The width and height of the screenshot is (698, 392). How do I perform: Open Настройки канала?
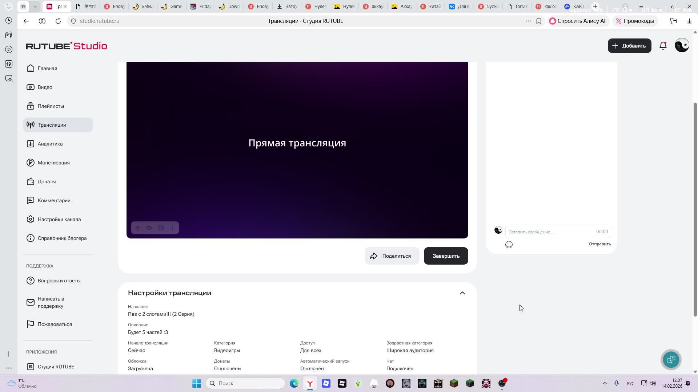pos(59,219)
